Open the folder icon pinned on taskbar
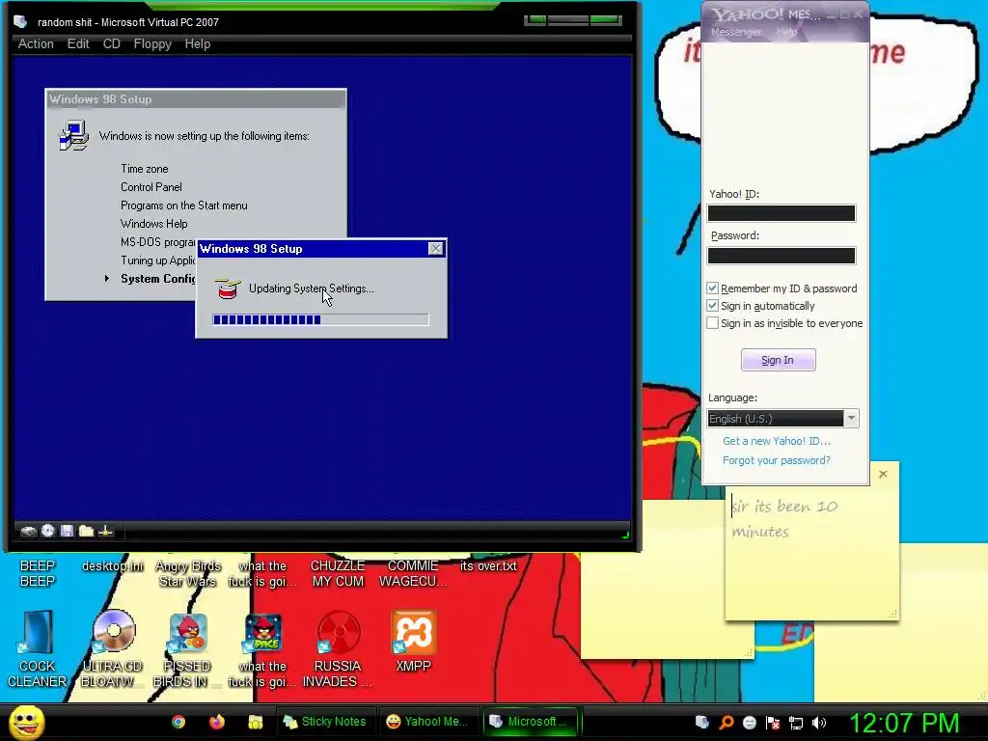This screenshot has width=988, height=741. (x=255, y=722)
